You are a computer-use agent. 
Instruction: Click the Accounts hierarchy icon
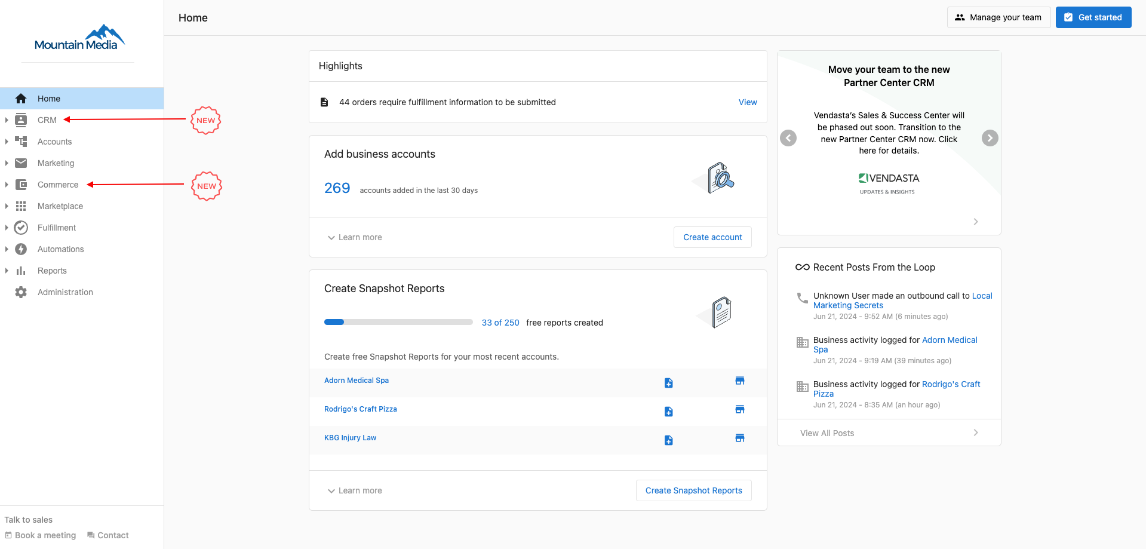click(21, 142)
